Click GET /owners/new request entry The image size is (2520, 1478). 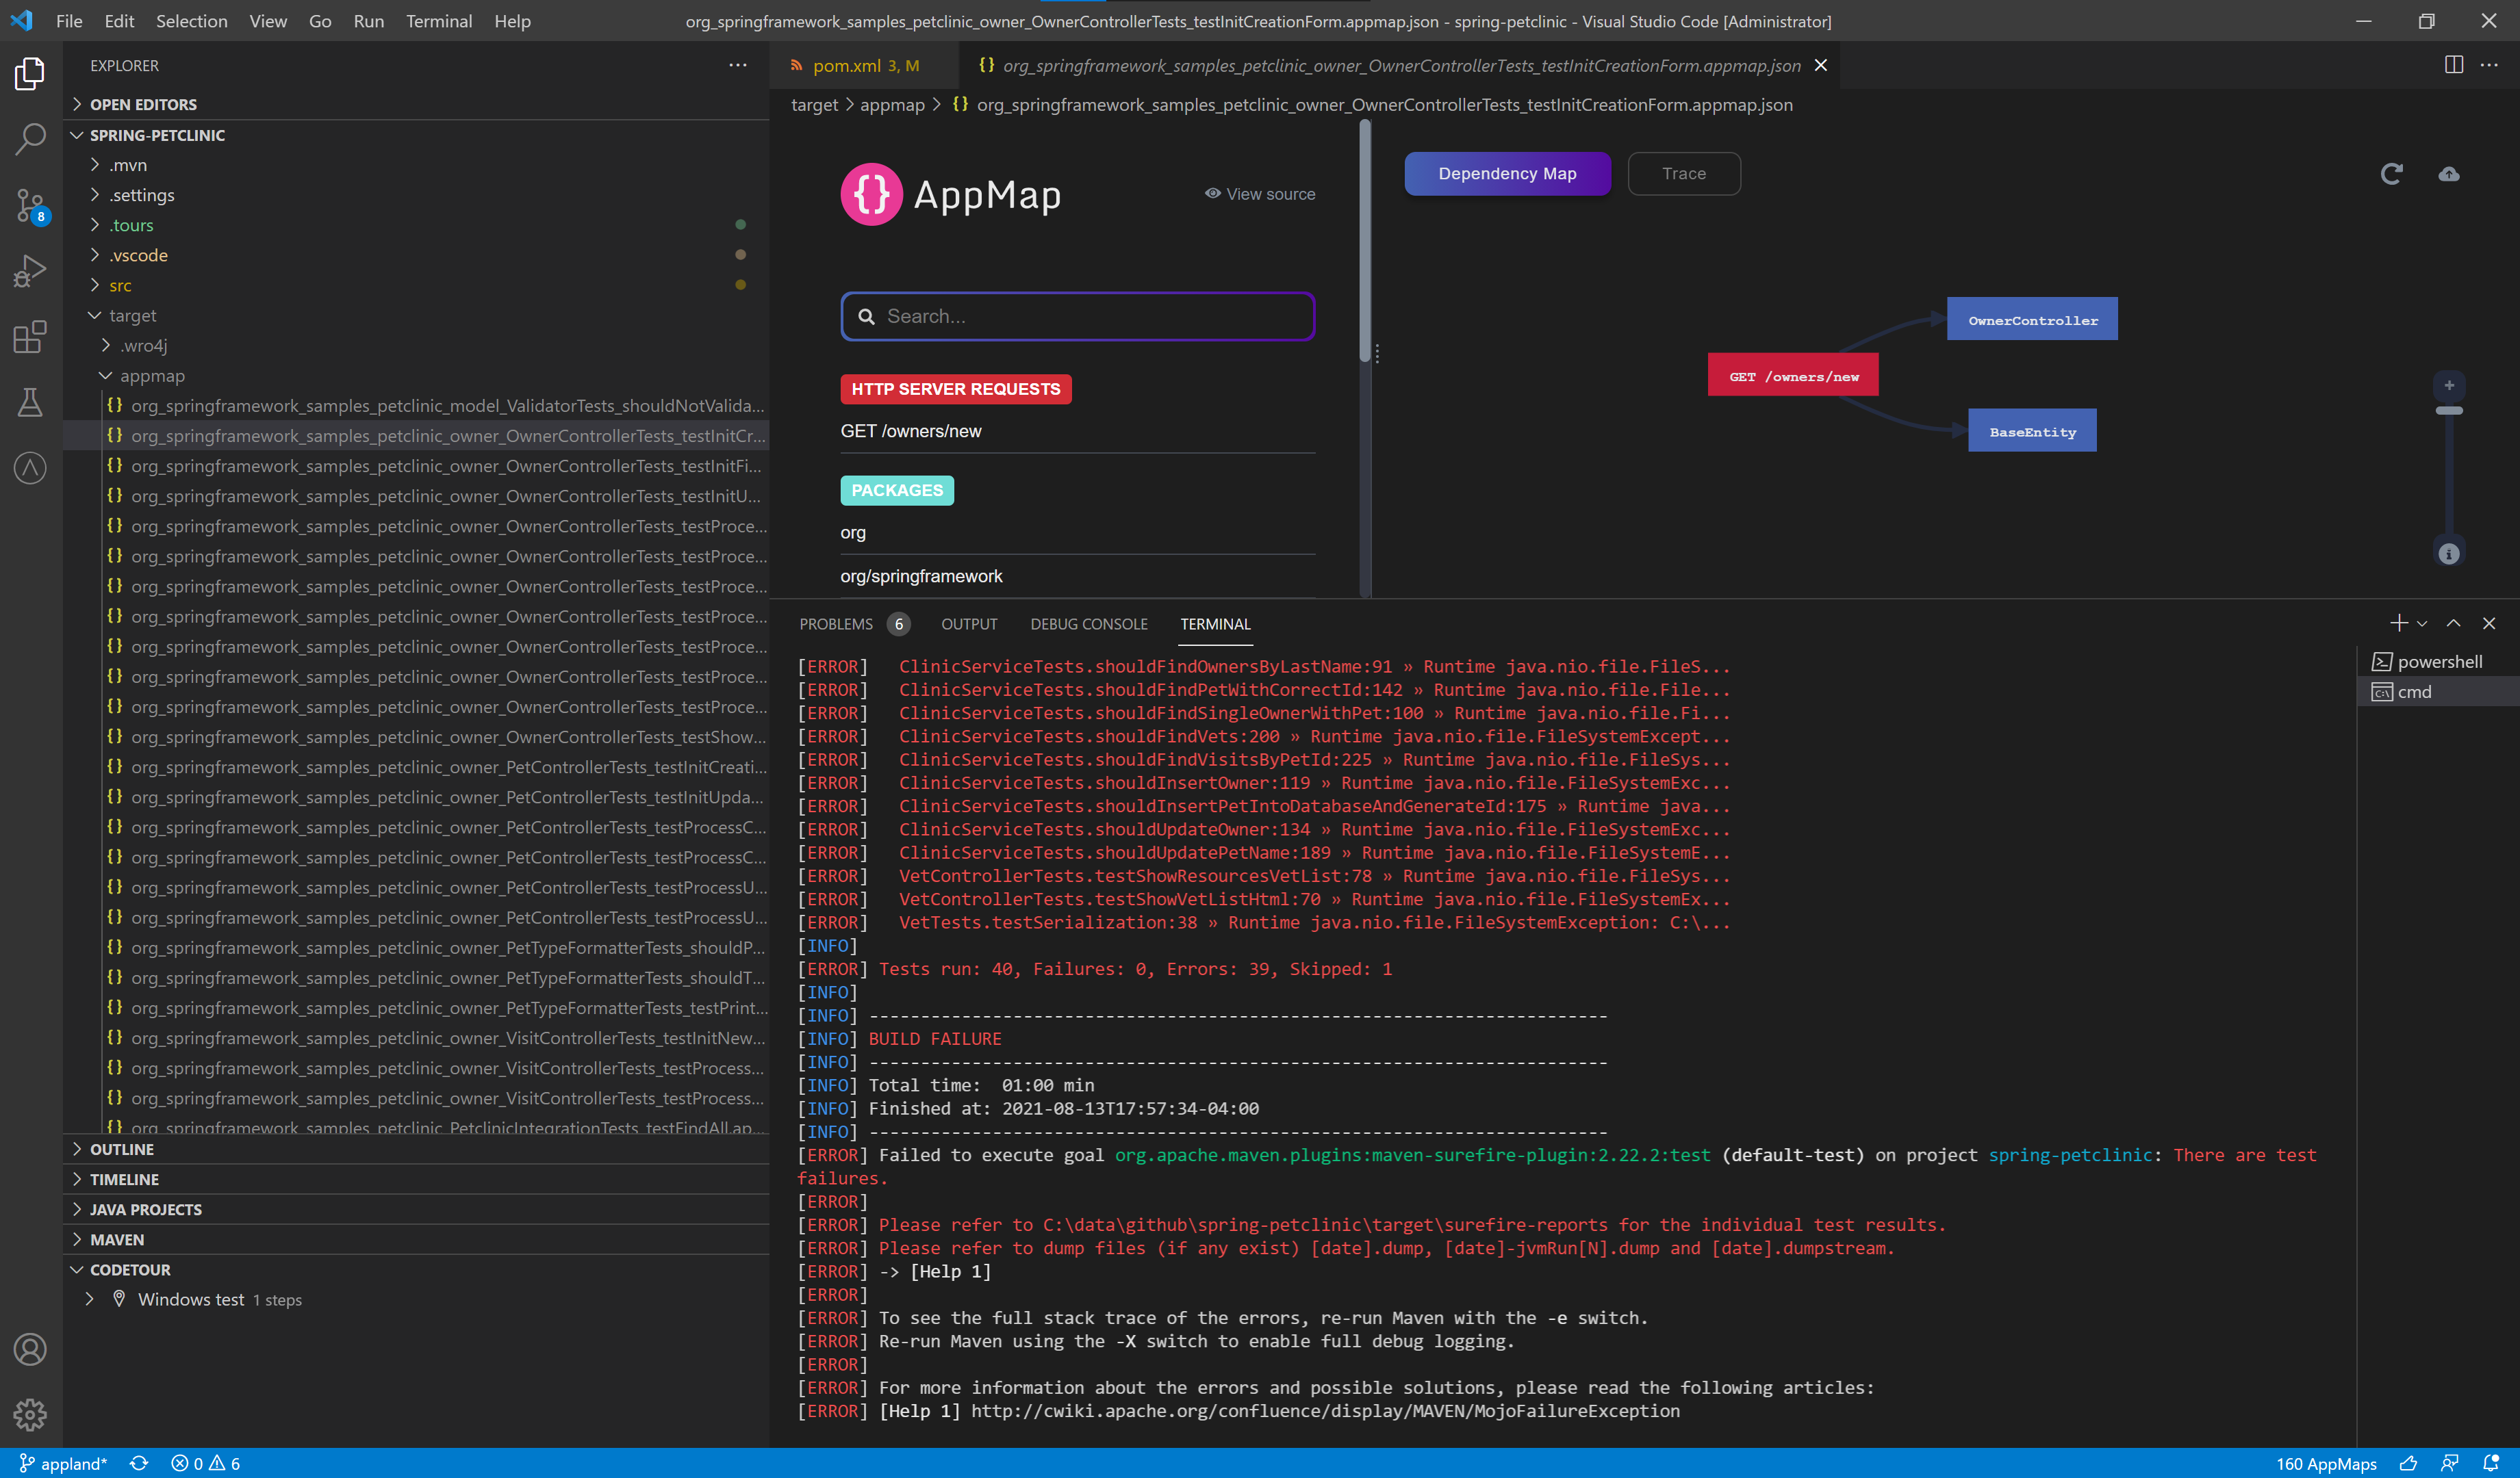point(910,430)
